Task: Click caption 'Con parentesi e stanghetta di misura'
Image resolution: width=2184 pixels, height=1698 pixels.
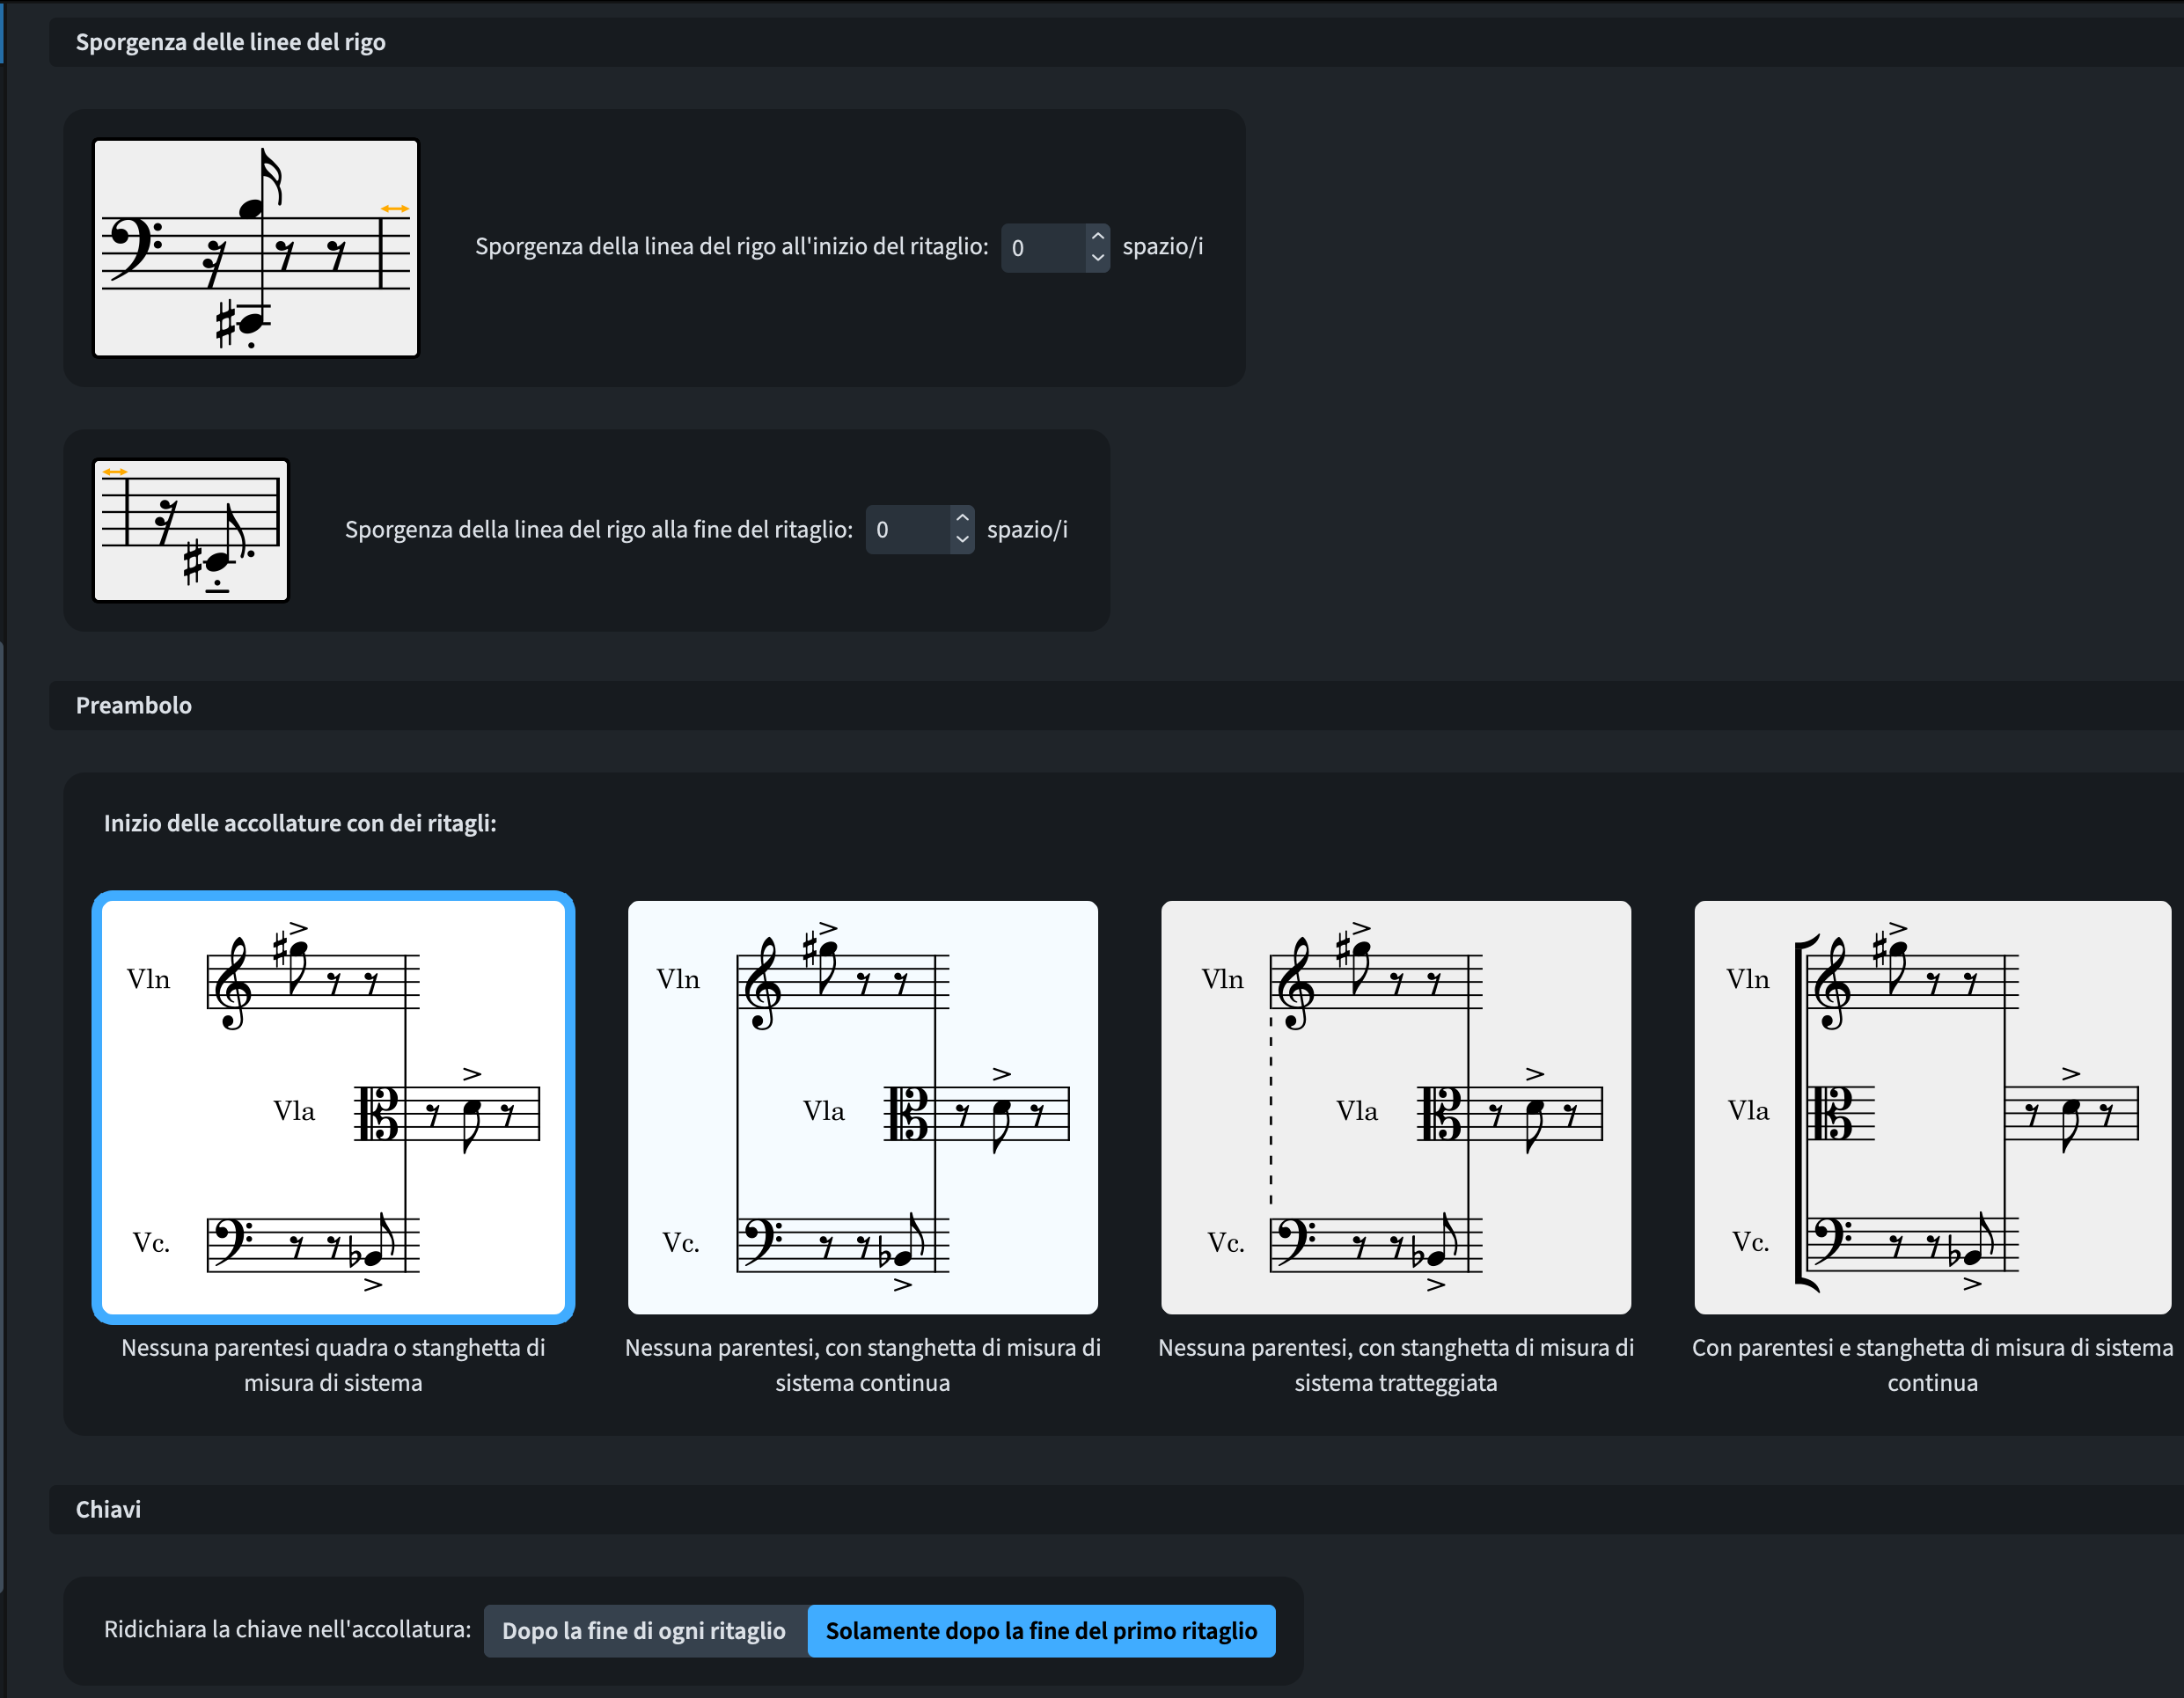Action: 1931,1365
